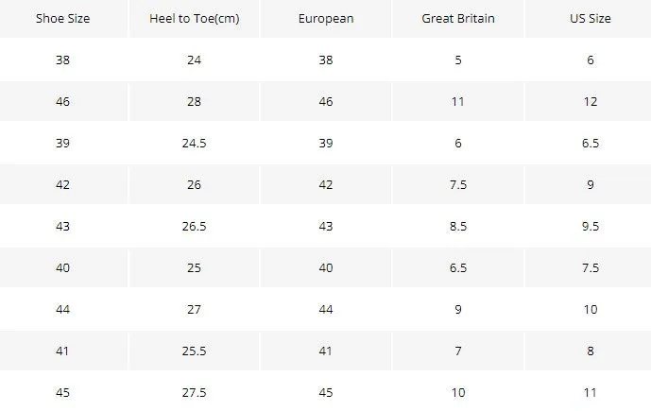This screenshot has height=411, width=651.
Task: Click the Shoe Size column header
Action: point(62,19)
